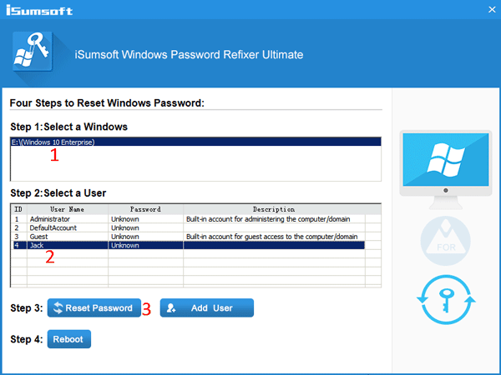Click the Password column header

145,209
